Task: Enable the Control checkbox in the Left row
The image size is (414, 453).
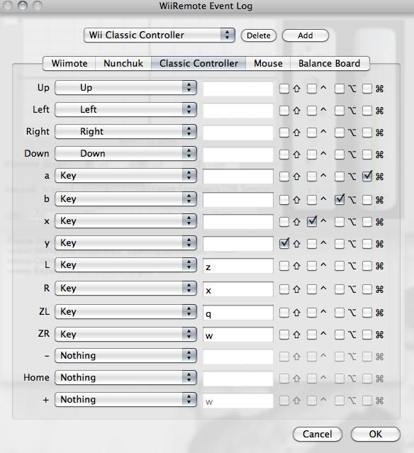Action: [x=312, y=111]
